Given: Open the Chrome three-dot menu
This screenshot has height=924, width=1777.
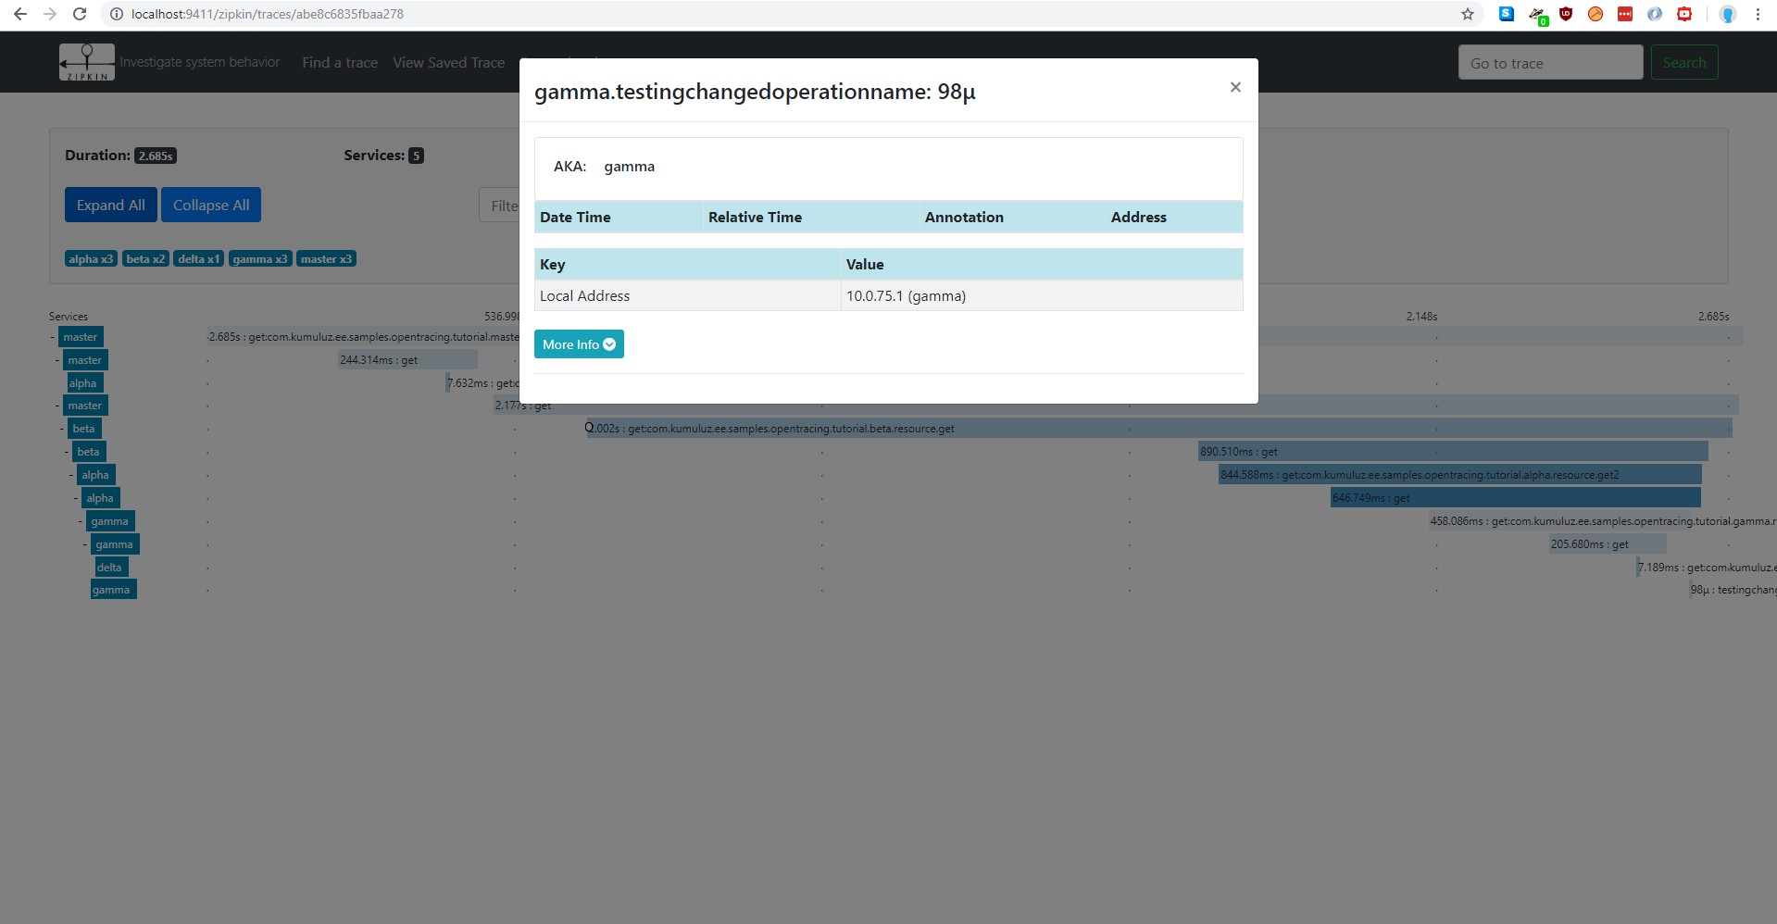Looking at the screenshot, I should 1758,14.
